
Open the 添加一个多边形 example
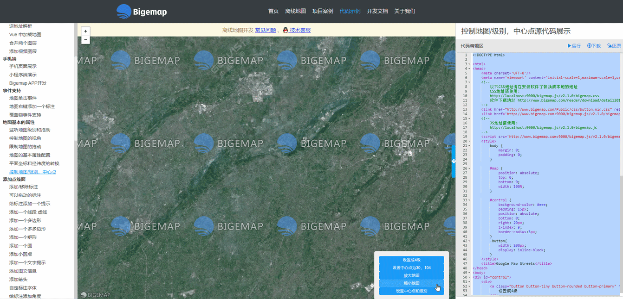tap(25, 221)
